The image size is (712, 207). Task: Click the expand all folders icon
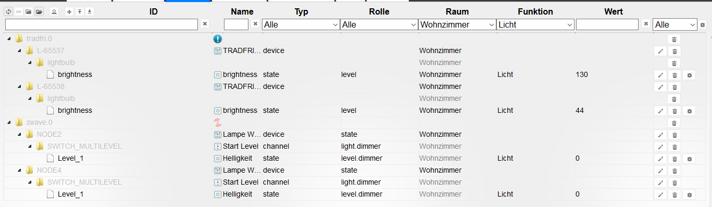(39, 11)
